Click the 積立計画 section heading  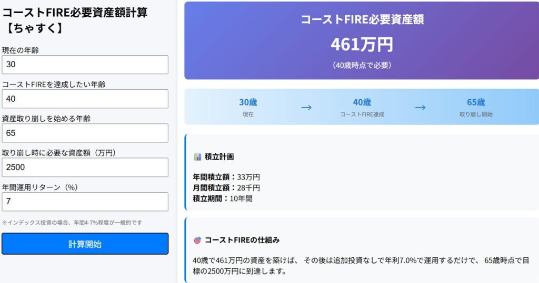tap(219, 157)
